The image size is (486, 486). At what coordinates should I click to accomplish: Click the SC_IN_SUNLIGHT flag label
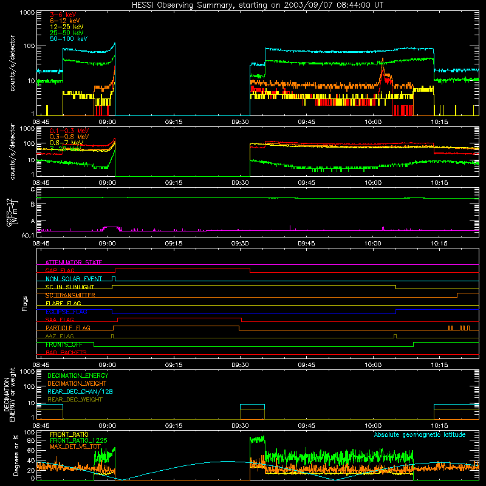(x=70, y=287)
